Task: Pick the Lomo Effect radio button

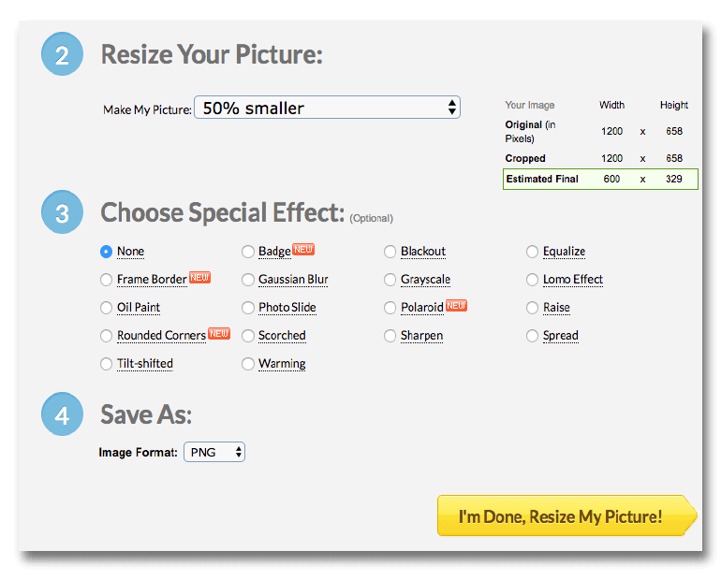Action: (533, 280)
